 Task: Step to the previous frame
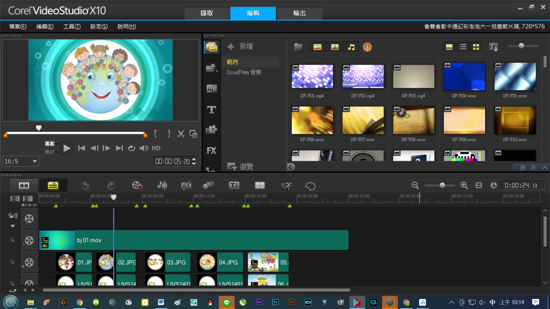pyautogui.click(x=94, y=148)
